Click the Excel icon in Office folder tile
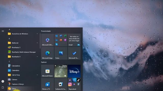This screenshot has width=163, height=91. tap(65, 36)
